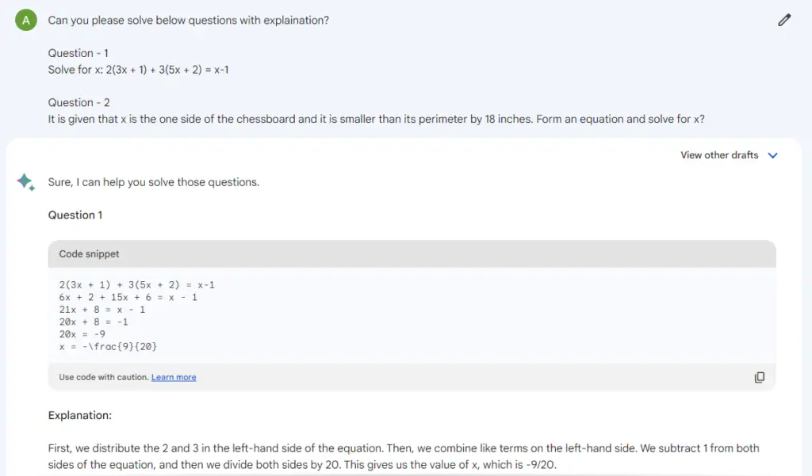Select the code line 21x + 8 = x - 1
812x476 pixels.
coord(100,310)
